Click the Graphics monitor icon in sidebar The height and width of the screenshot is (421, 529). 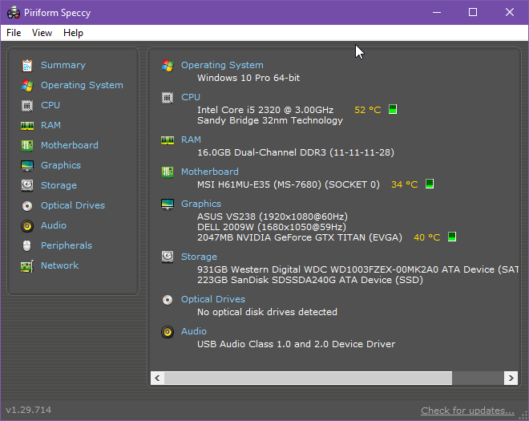27,165
